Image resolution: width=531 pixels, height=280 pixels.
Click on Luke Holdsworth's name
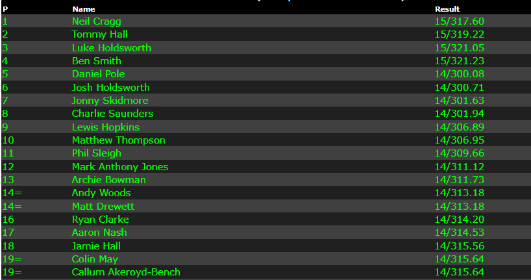111,48
